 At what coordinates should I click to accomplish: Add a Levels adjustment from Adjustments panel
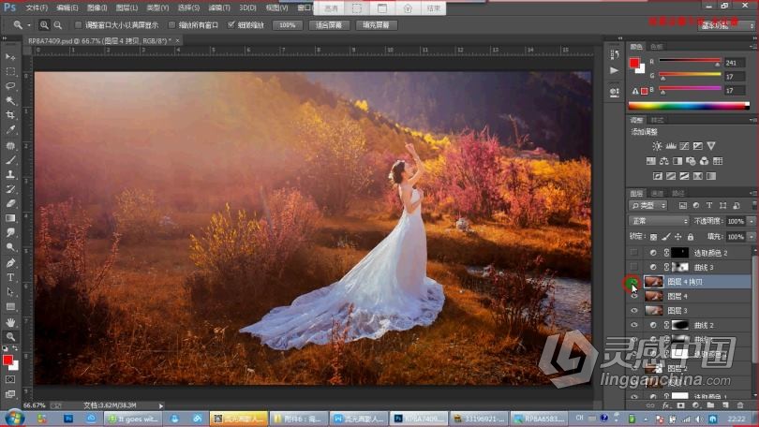(x=670, y=145)
